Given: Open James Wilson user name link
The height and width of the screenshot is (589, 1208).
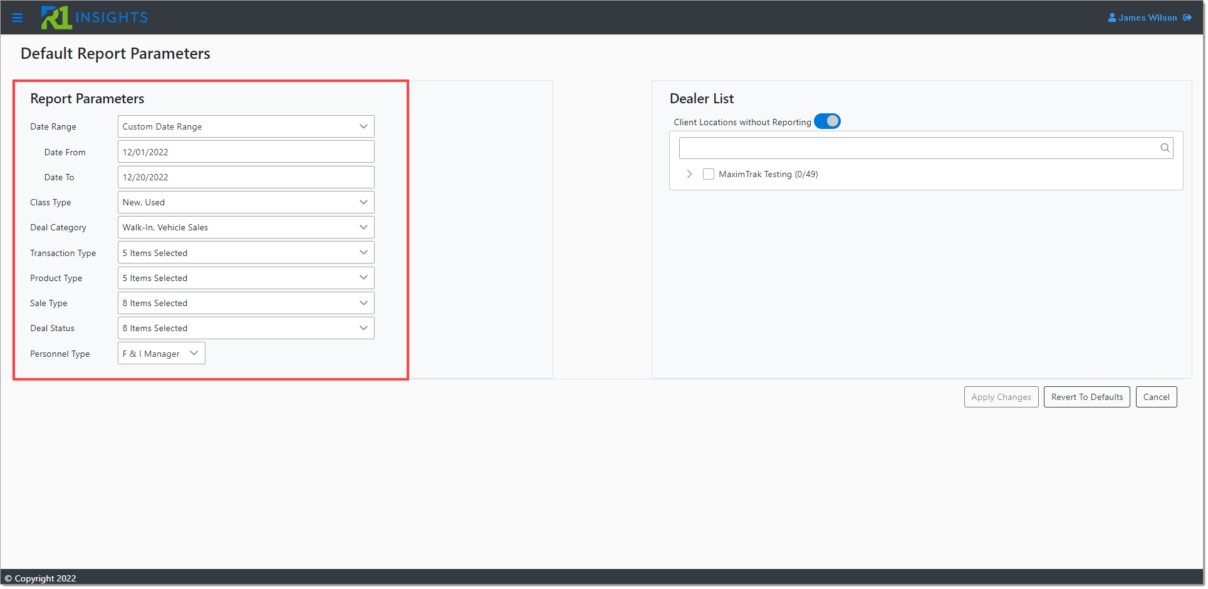Looking at the screenshot, I should [1148, 18].
